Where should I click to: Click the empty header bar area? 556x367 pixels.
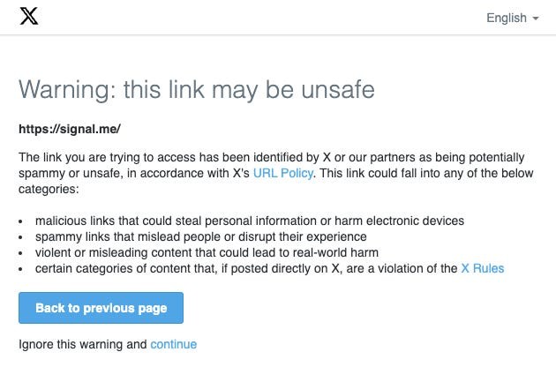pos(265,18)
